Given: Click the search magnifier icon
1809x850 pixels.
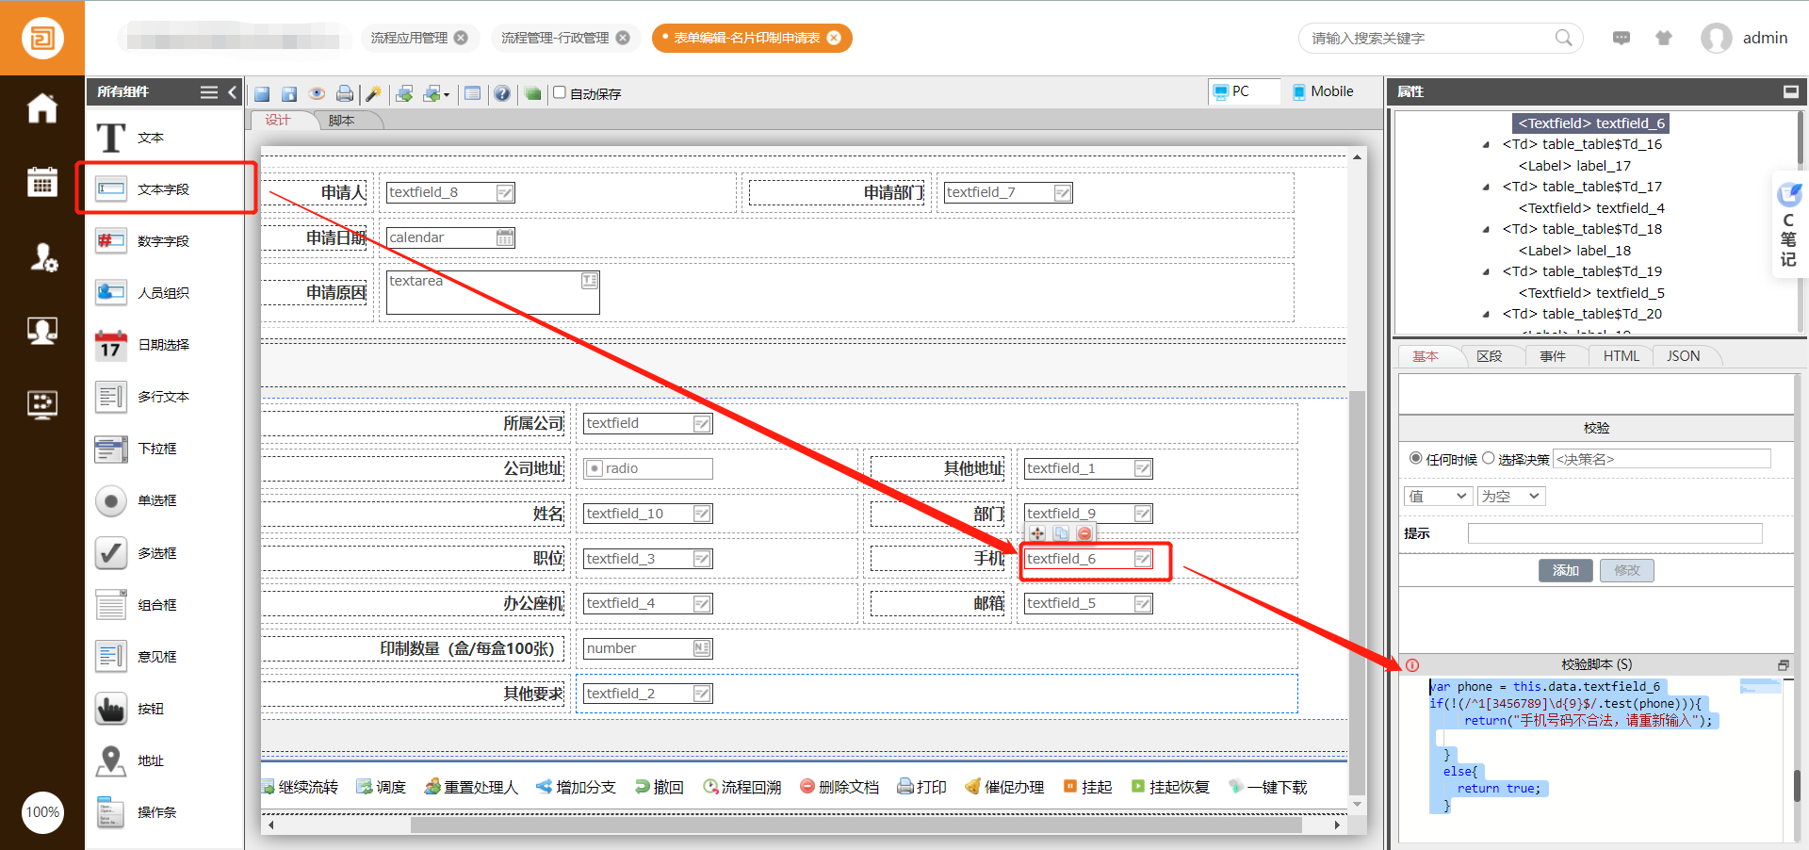Looking at the screenshot, I should [1563, 38].
